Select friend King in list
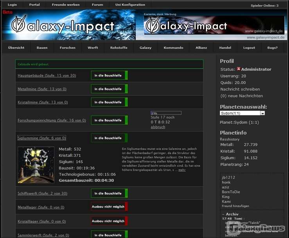 tap(226, 197)
